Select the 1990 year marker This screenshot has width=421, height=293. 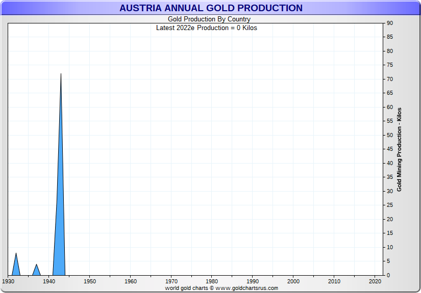pyautogui.click(x=253, y=281)
